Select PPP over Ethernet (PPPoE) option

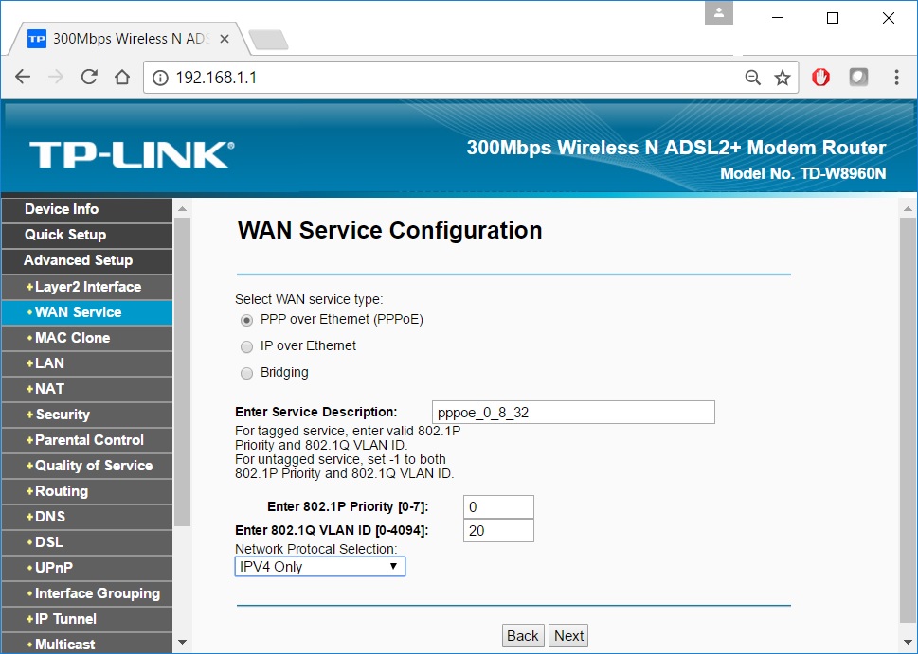(x=247, y=321)
